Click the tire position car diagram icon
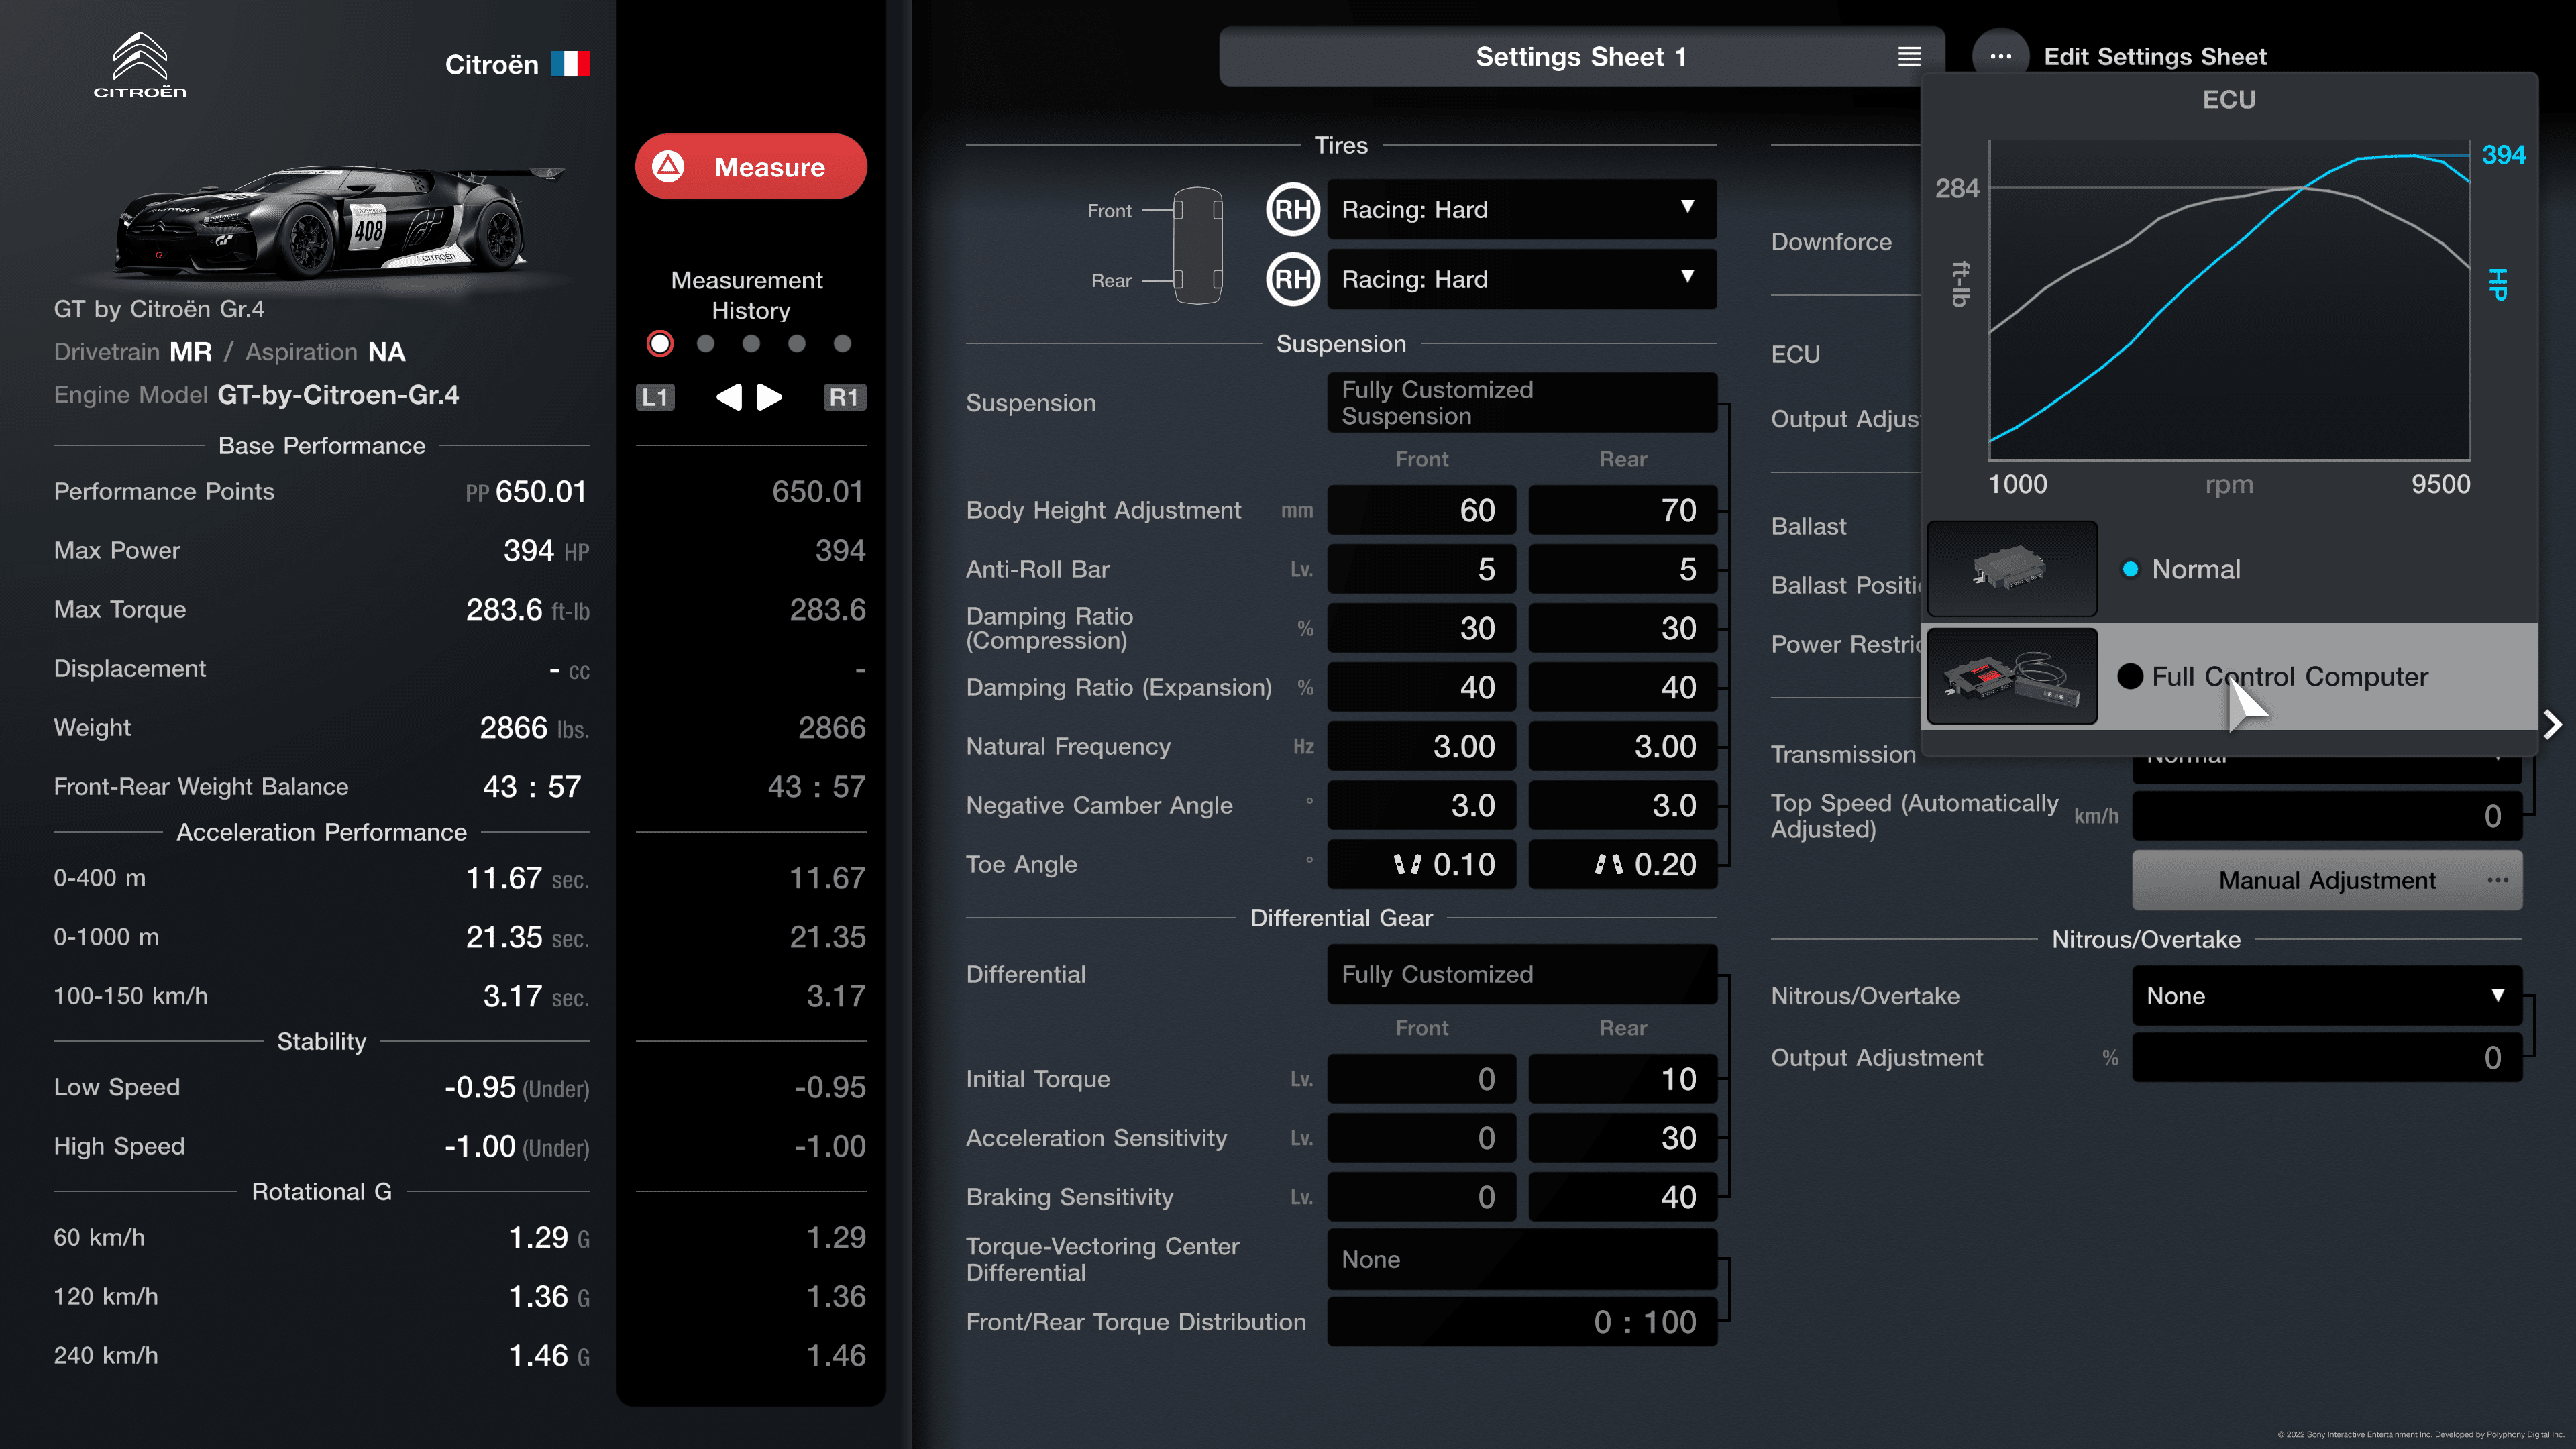Viewport: 2576px width, 1449px height. pos(1197,245)
